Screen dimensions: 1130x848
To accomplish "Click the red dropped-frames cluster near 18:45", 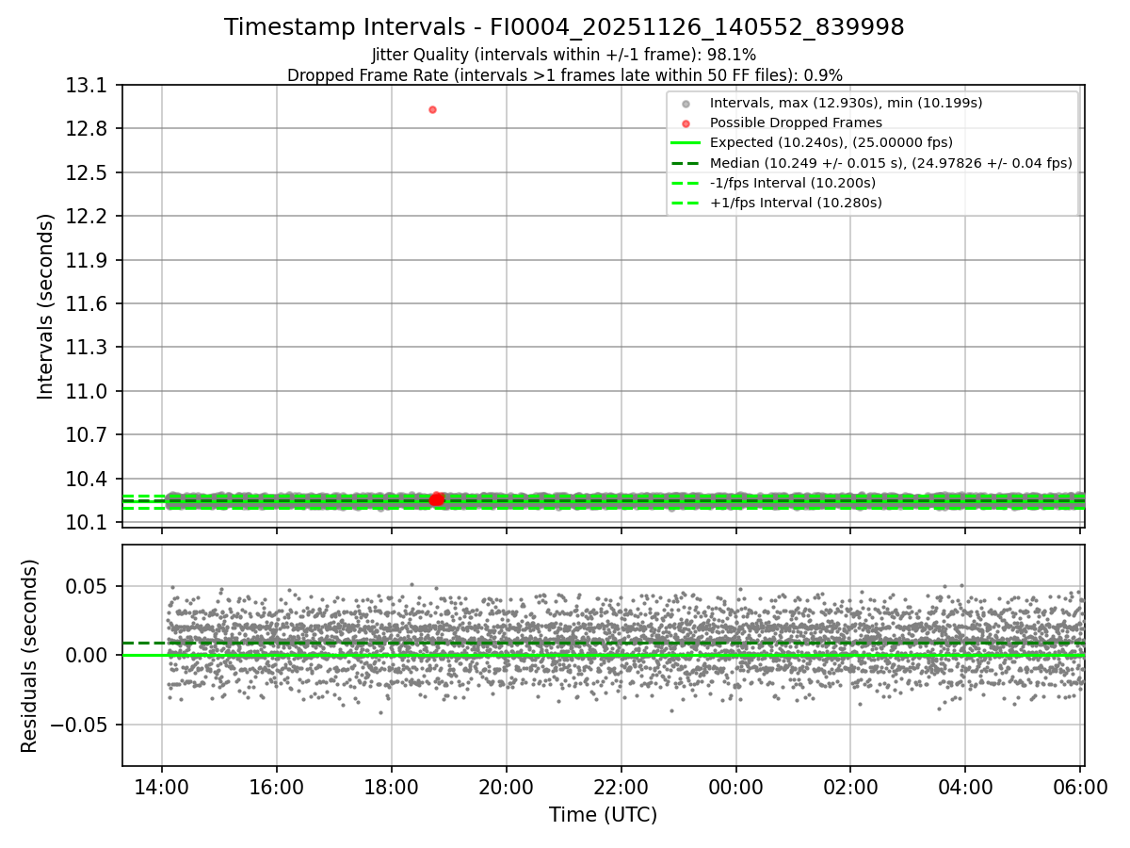I will pyautogui.click(x=436, y=499).
